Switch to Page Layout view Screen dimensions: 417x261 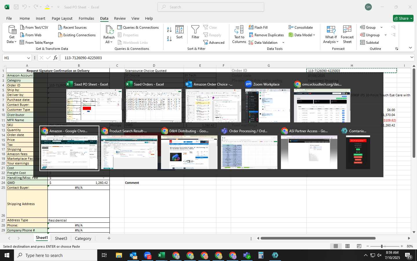(x=347, y=246)
